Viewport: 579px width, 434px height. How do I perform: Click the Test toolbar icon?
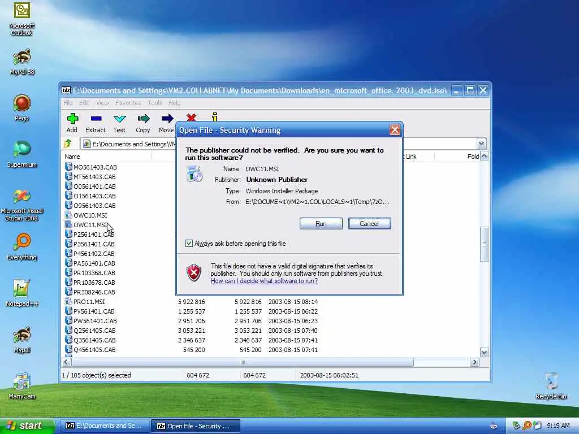[119, 123]
